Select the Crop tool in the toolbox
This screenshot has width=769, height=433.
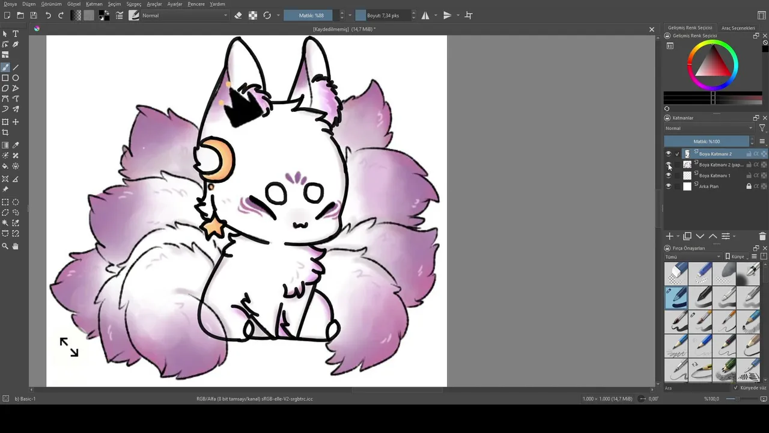click(x=5, y=132)
